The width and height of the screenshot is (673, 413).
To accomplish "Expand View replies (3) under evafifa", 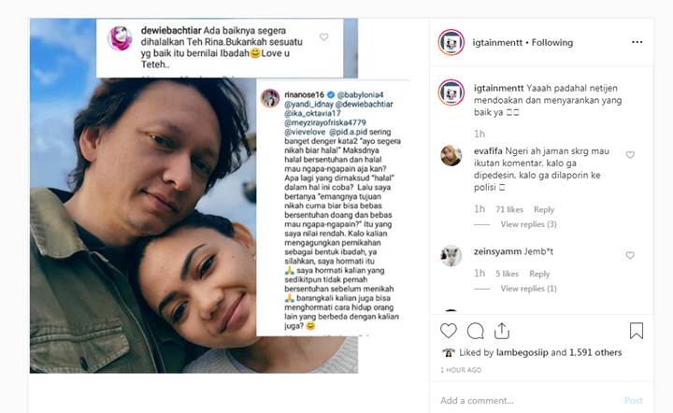I will tap(528, 224).
